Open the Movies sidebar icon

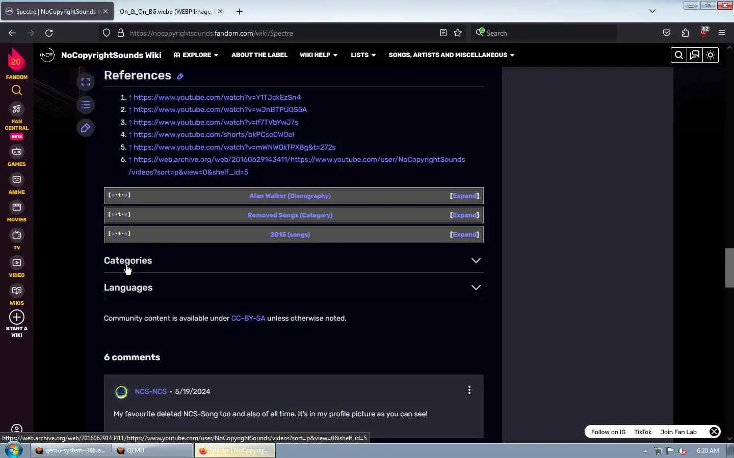(17, 207)
